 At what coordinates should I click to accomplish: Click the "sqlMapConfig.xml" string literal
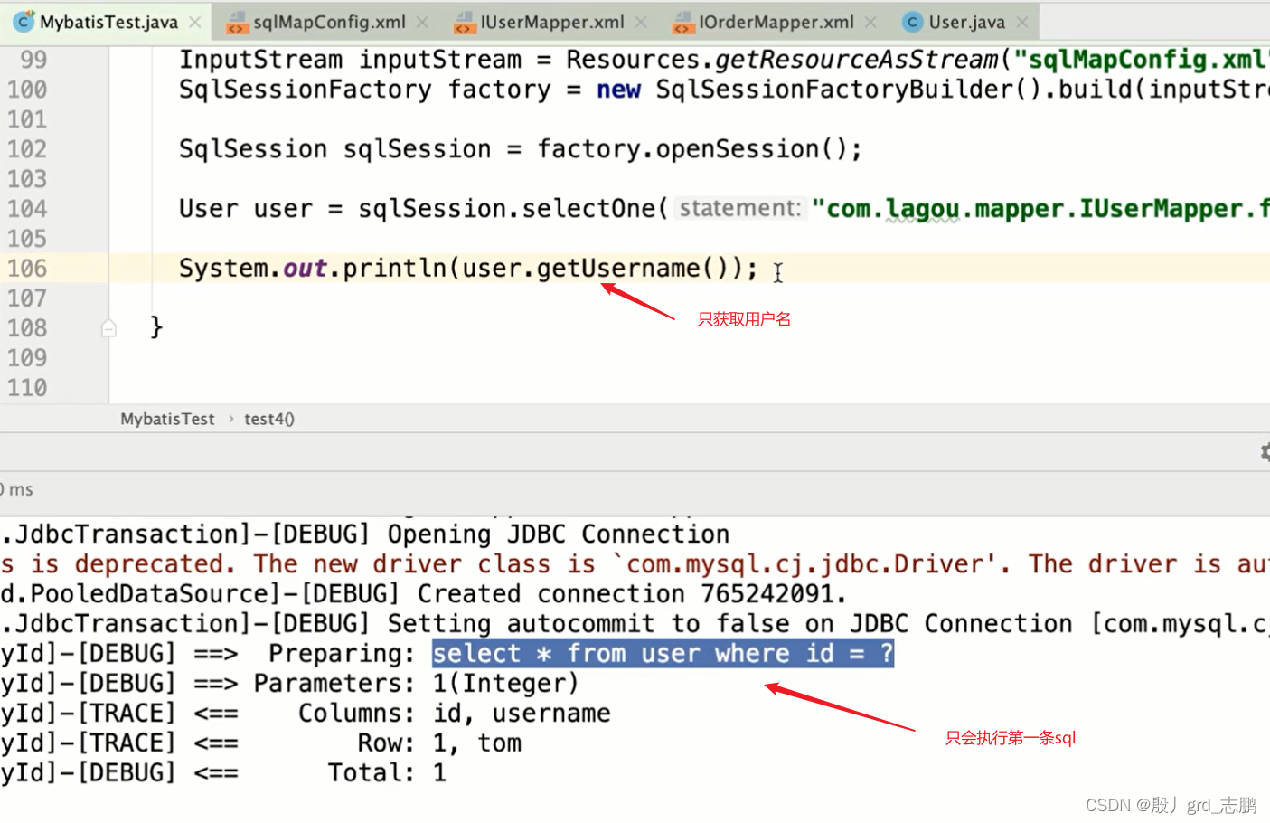(x=1141, y=60)
